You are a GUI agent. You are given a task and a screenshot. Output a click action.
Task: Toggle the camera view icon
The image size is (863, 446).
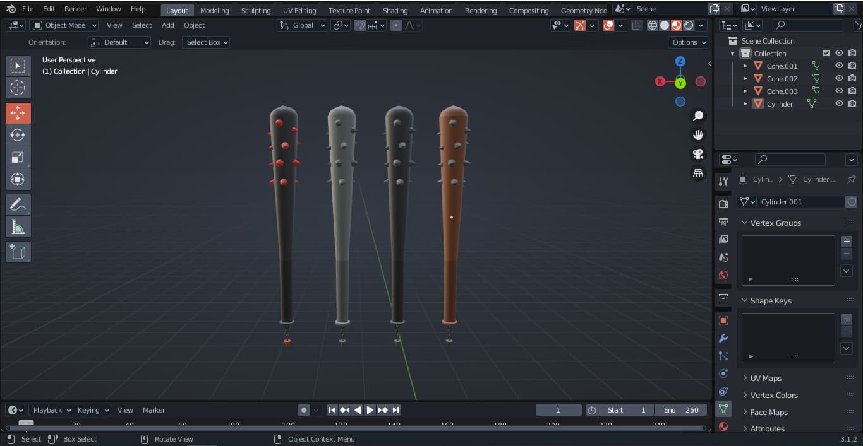coord(698,154)
